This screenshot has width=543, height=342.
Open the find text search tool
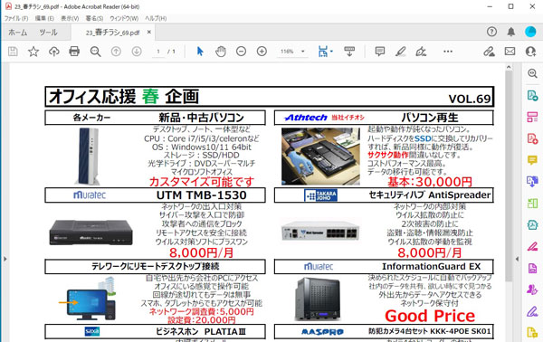pos(95,52)
